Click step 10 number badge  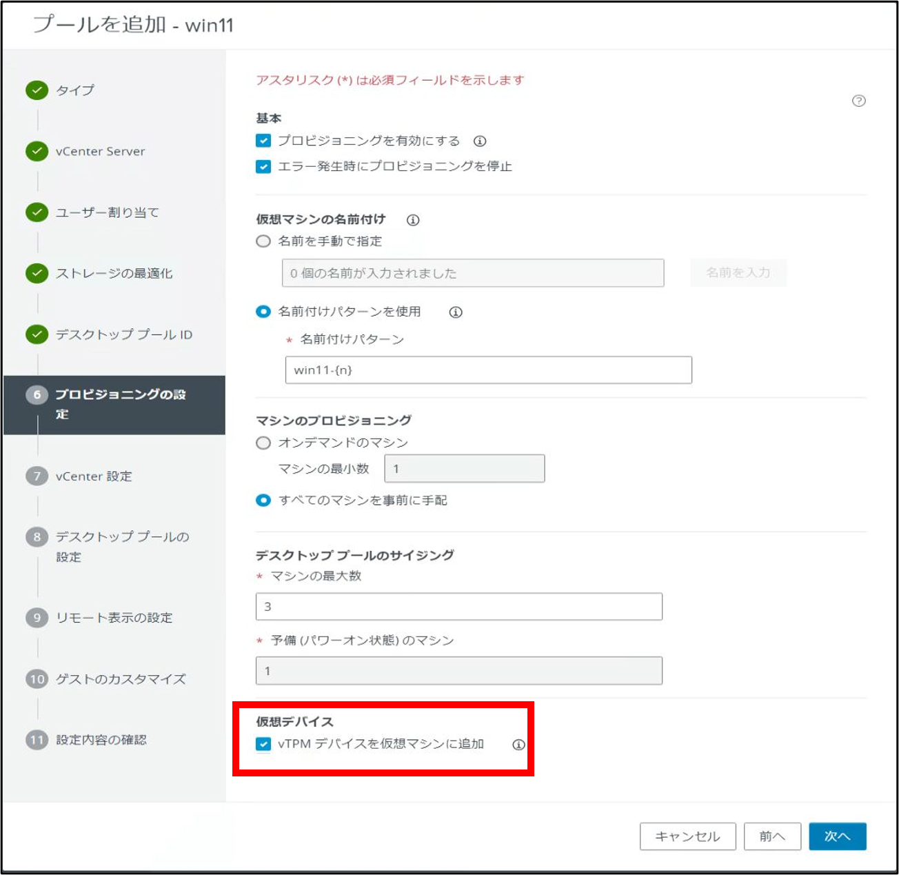37,679
